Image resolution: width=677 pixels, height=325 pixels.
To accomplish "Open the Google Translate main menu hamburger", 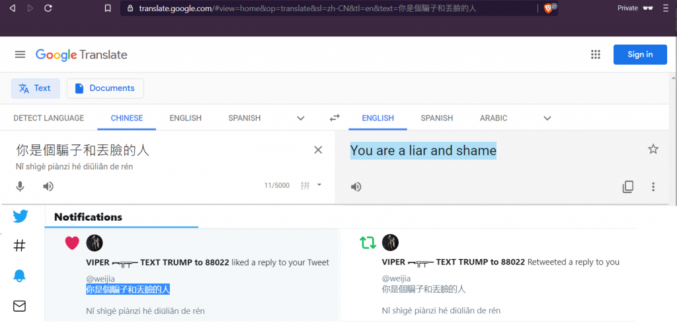I will (x=20, y=55).
